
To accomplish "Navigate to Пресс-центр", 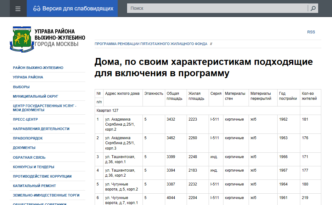I will 25,119.
